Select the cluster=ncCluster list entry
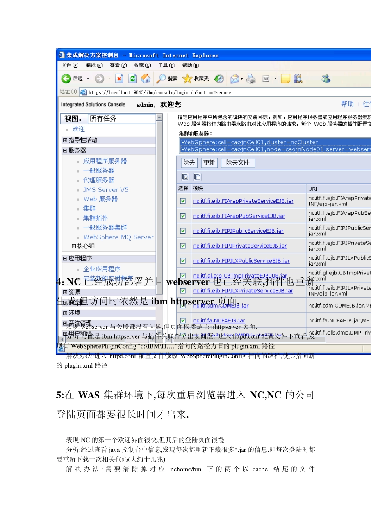Viewport: 371px width, 524px height. click(x=275, y=142)
